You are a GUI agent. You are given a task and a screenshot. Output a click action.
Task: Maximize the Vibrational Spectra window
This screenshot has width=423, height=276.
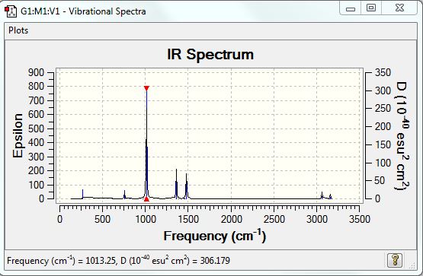(371, 8)
